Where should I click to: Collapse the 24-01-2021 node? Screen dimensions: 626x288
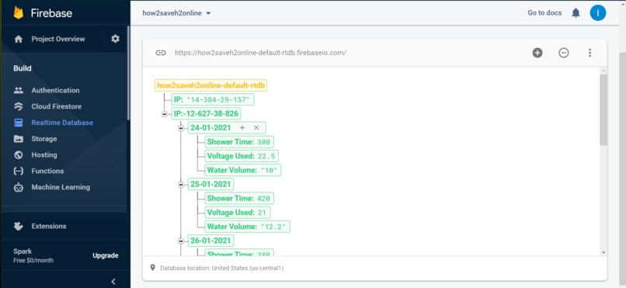[x=181, y=128]
